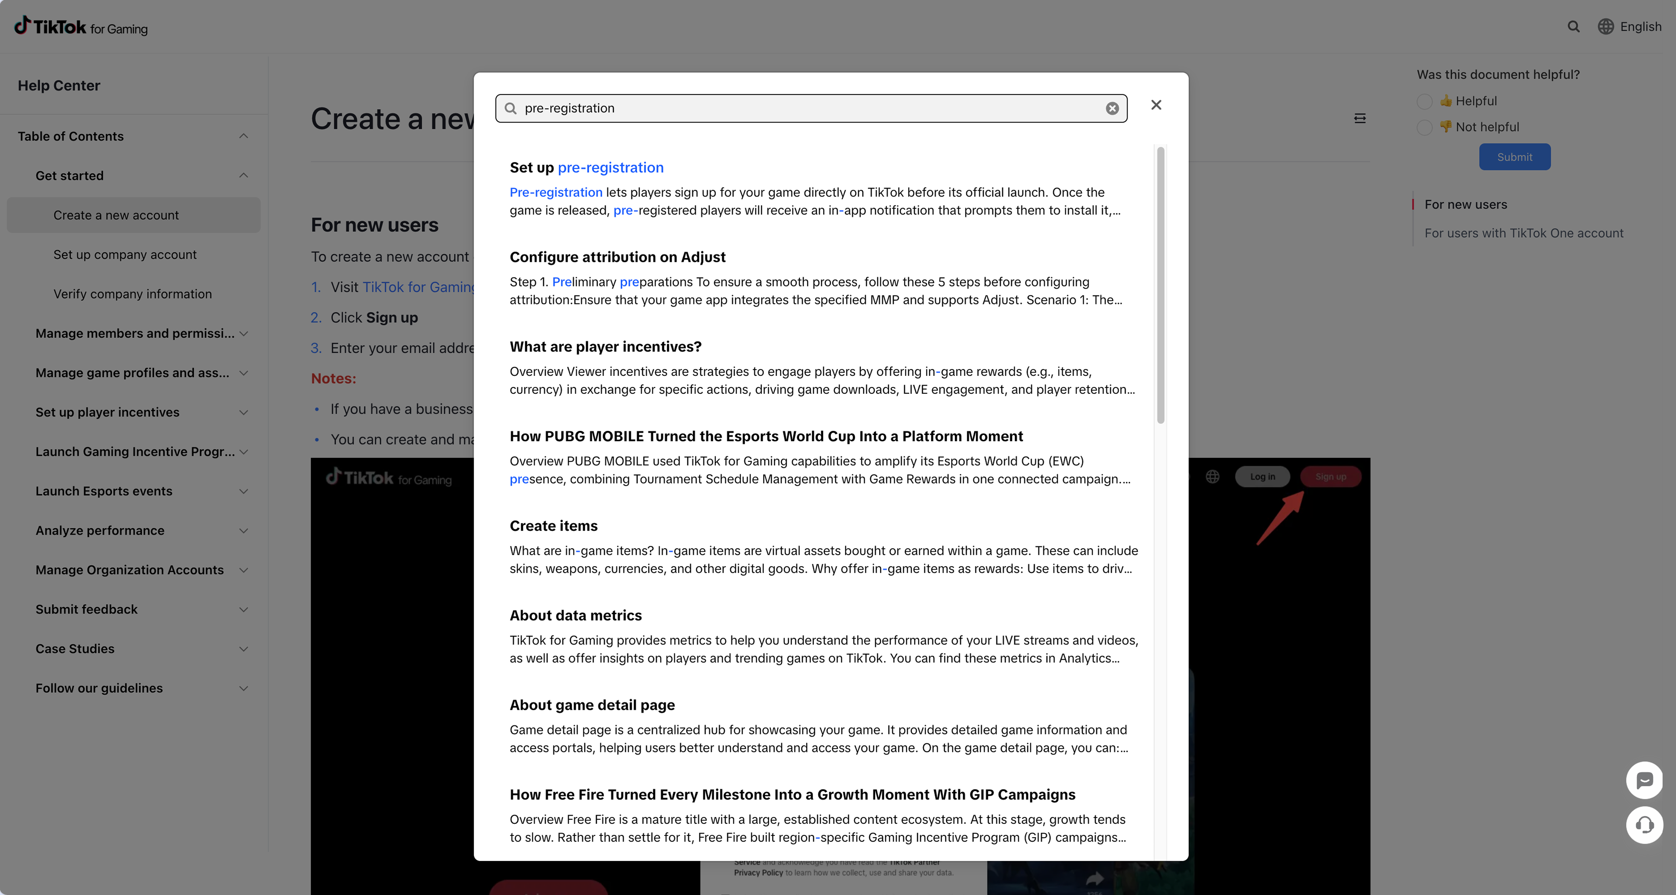
Task: Click into the pre-registration search field
Action: tap(811, 109)
